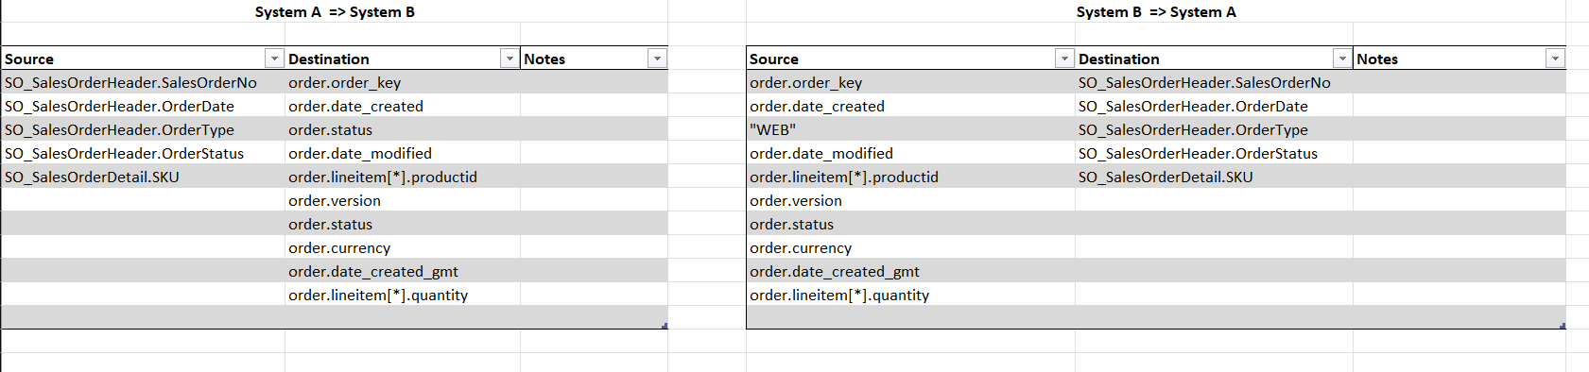
Task: Select order.lineitem[*].productid in right Source column
Action: [910, 177]
